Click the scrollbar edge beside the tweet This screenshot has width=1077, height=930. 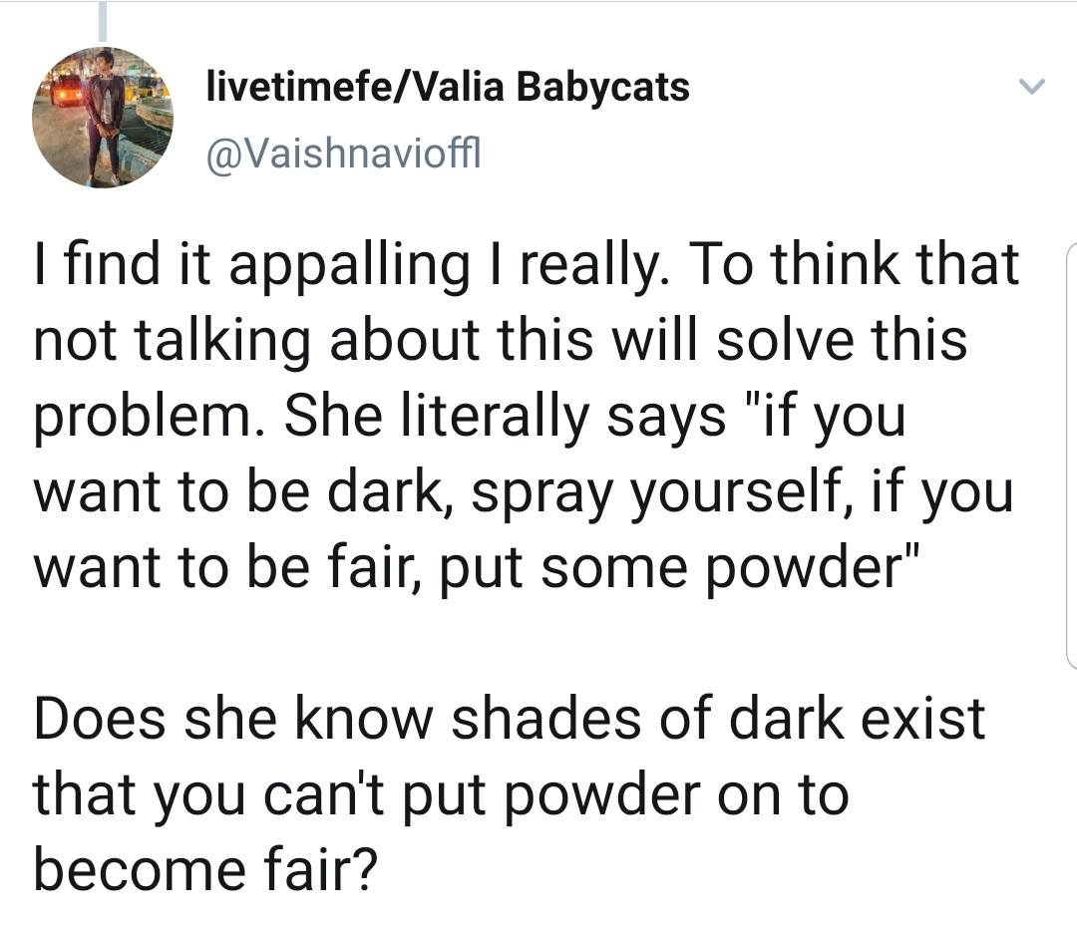coord(1071,455)
